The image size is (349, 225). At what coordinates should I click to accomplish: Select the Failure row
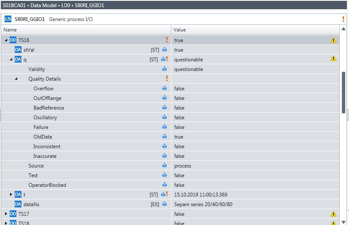(x=170, y=127)
